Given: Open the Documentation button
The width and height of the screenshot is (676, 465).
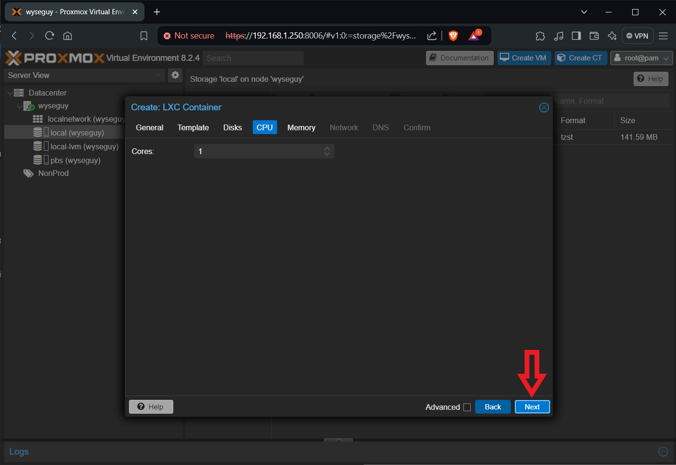Looking at the screenshot, I should (459, 58).
